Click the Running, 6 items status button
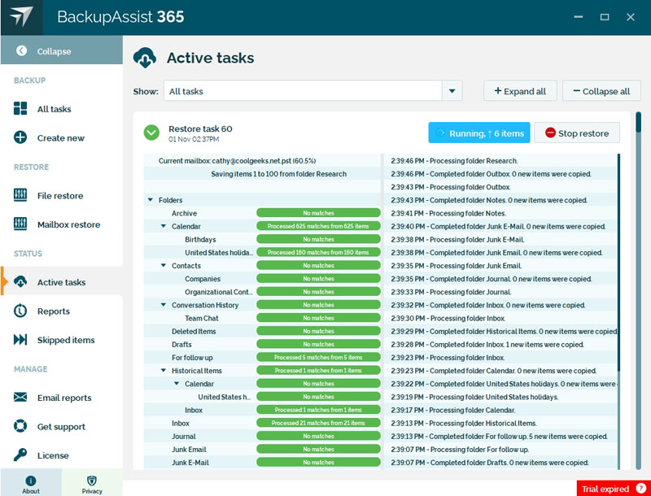Viewport: 651px width, 496px height. 479,133
